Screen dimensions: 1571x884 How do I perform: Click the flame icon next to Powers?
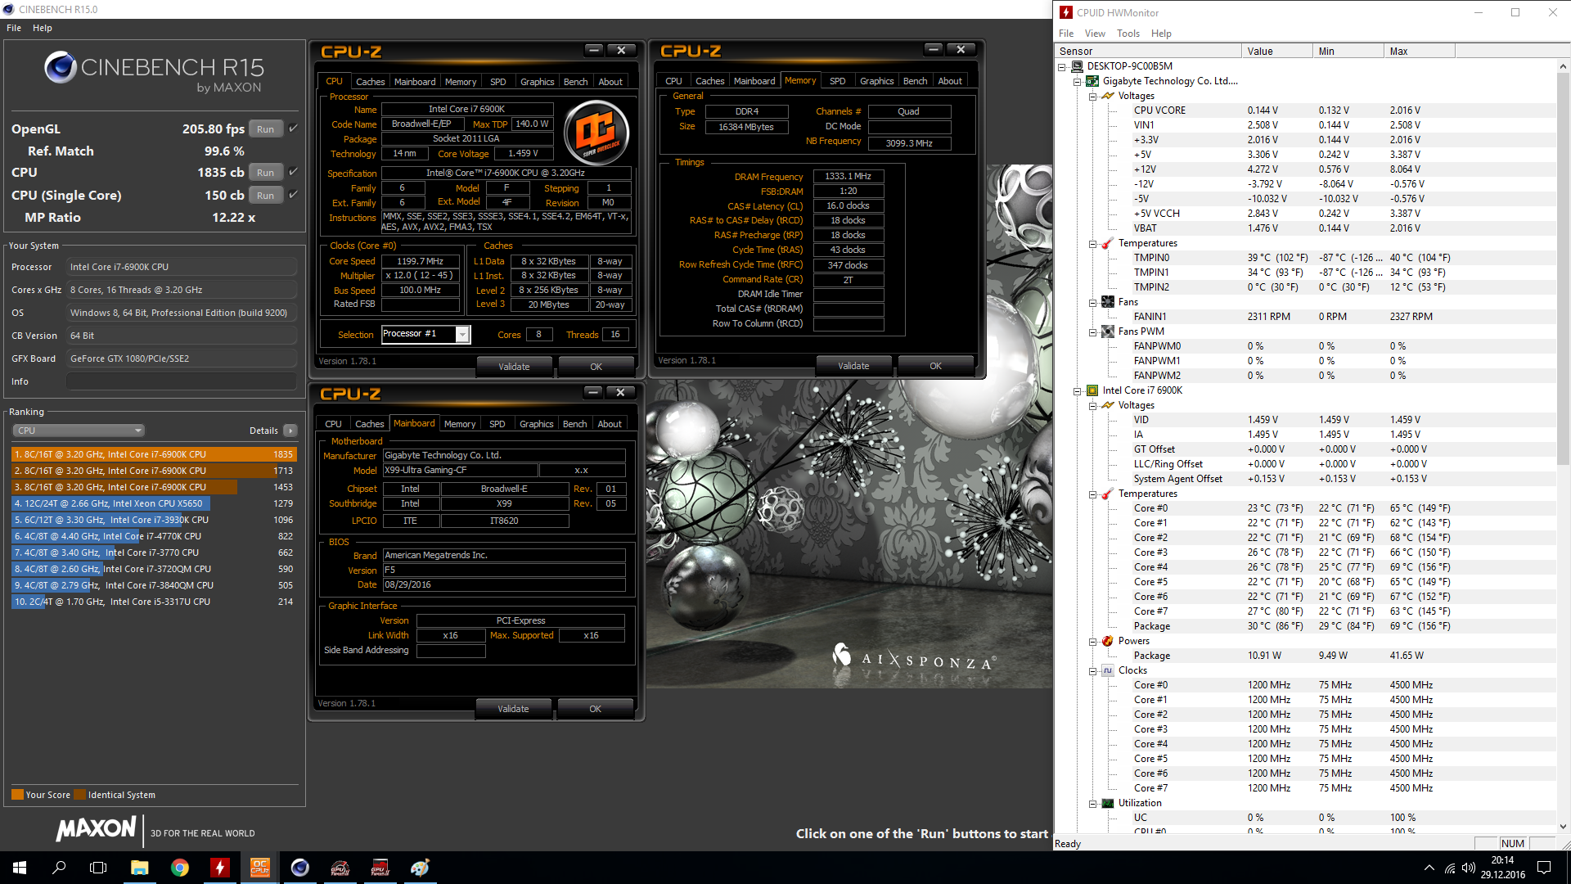(x=1108, y=641)
